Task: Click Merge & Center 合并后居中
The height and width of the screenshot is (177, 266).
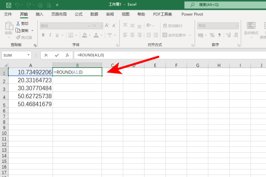Action: point(174,35)
